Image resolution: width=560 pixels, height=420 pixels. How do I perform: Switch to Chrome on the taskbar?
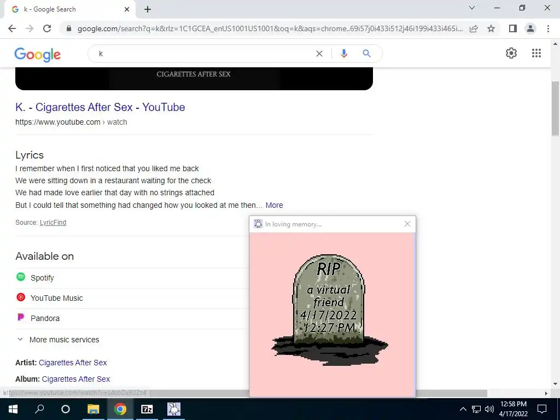[x=120, y=409]
